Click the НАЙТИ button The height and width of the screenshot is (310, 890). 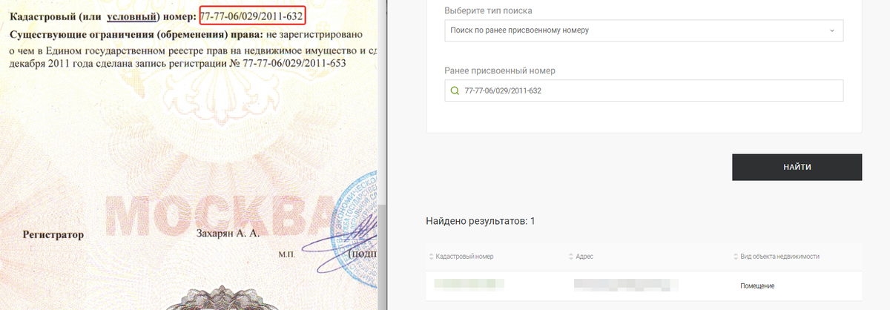click(x=797, y=168)
